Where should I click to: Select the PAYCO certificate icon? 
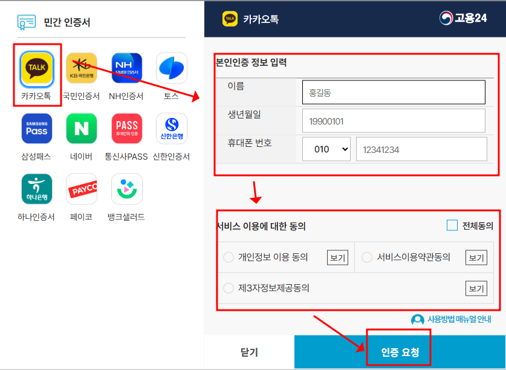[81, 188]
